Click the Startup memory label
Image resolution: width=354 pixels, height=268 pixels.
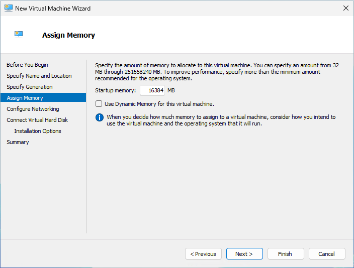click(x=115, y=90)
